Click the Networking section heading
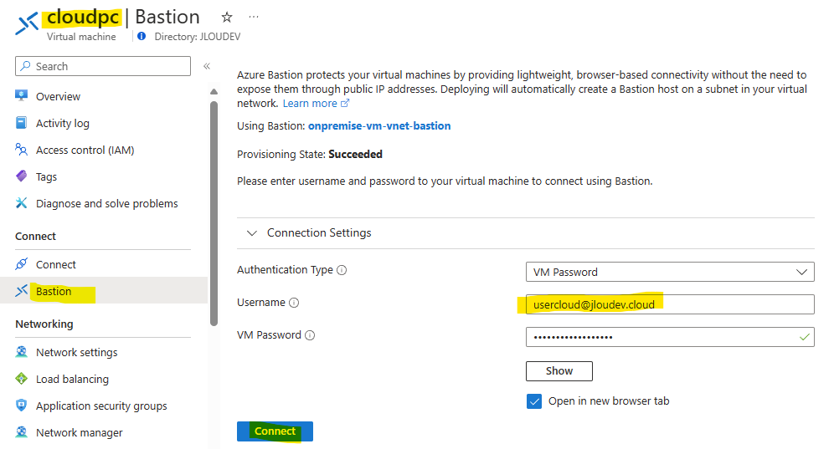This screenshot has width=834, height=449. coord(44,324)
